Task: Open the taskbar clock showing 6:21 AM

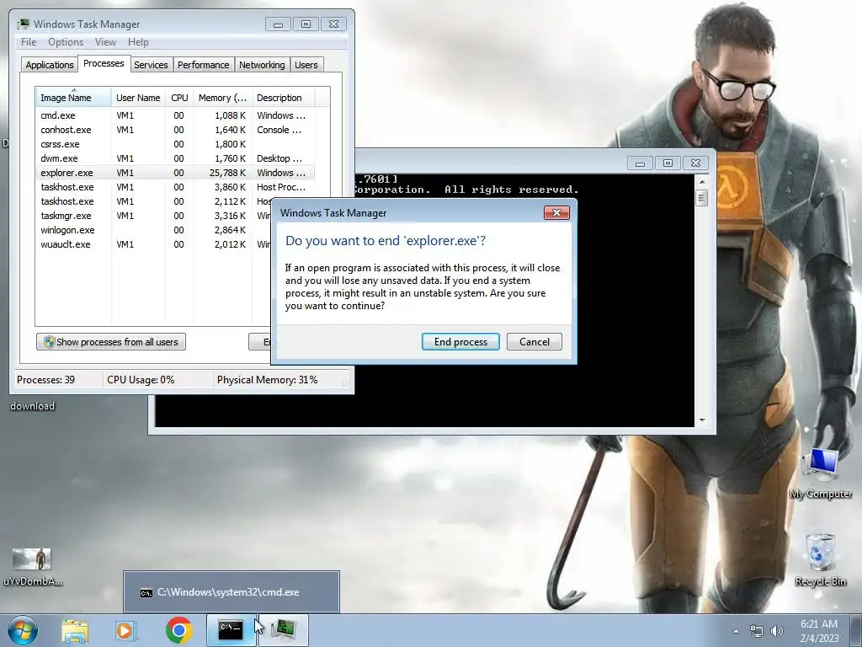Action: pos(819,631)
